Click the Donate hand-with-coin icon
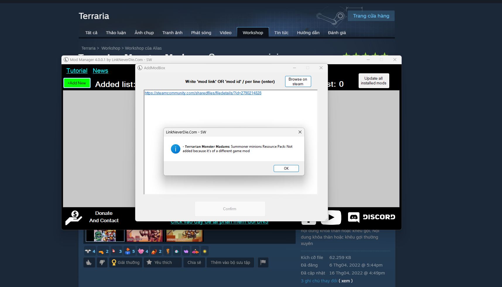This screenshot has height=287, width=502. tap(73, 218)
